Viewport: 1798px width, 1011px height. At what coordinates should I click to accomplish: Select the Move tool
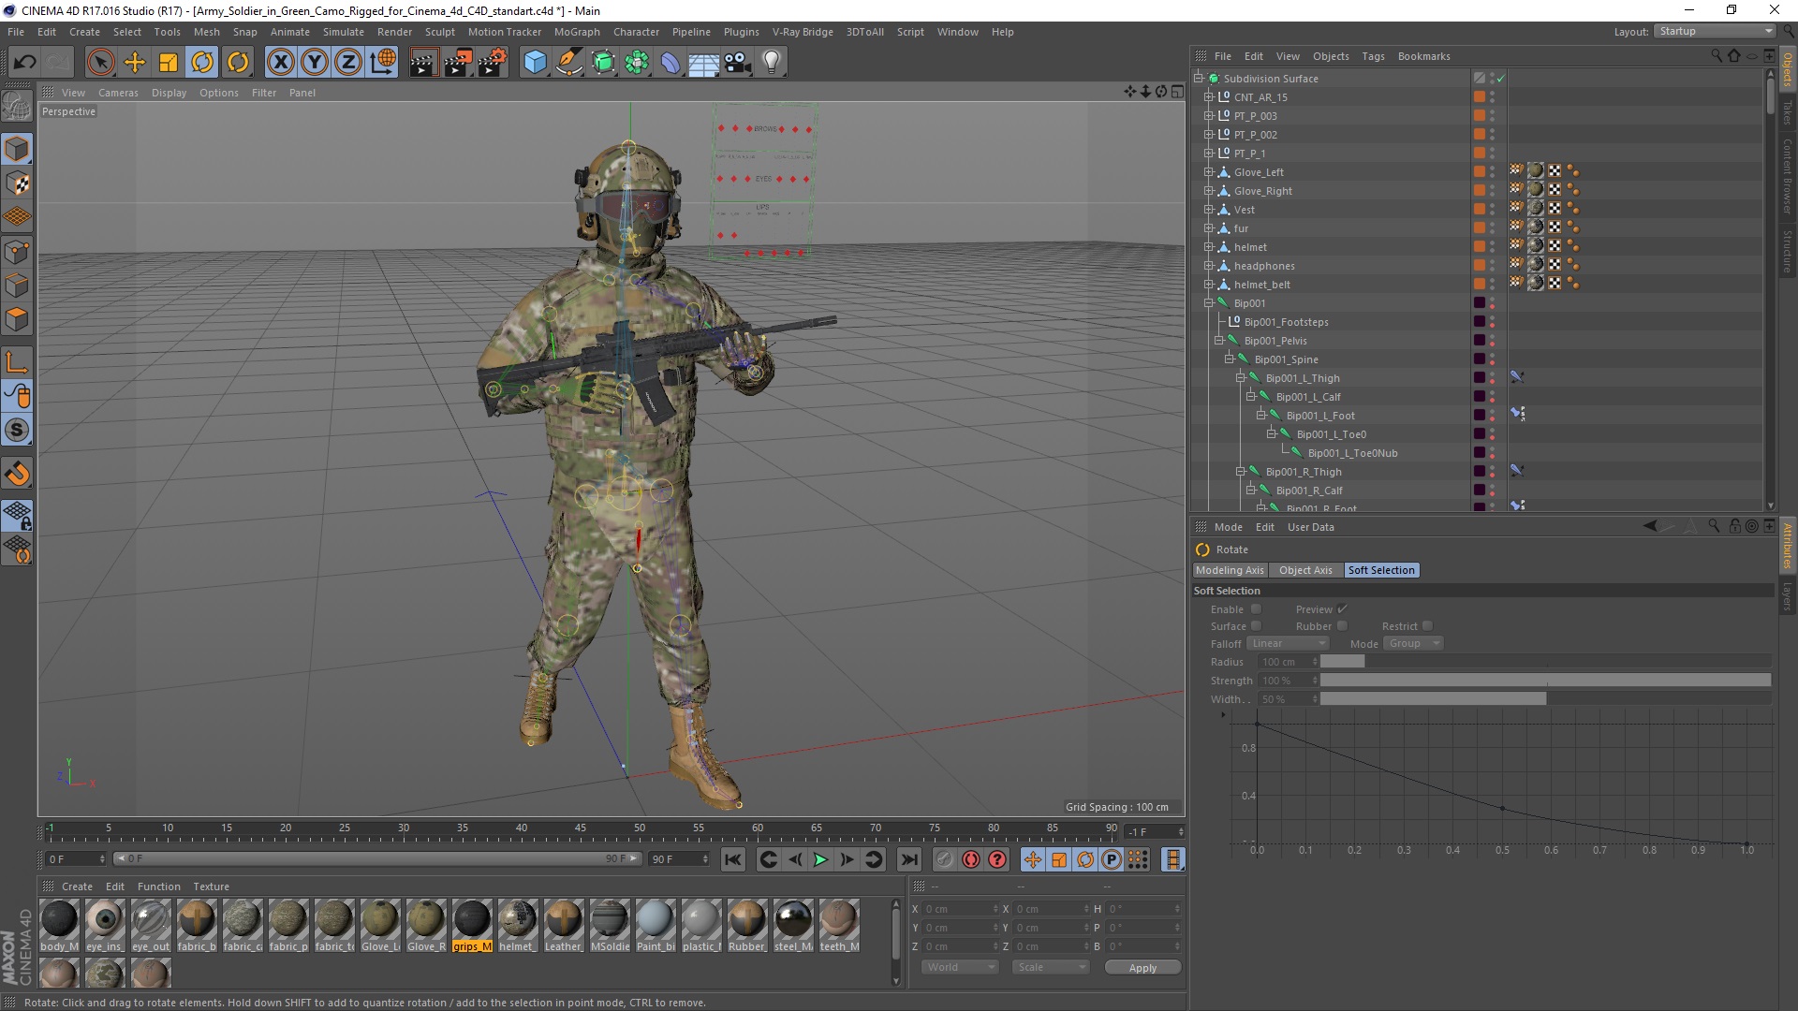tap(135, 63)
